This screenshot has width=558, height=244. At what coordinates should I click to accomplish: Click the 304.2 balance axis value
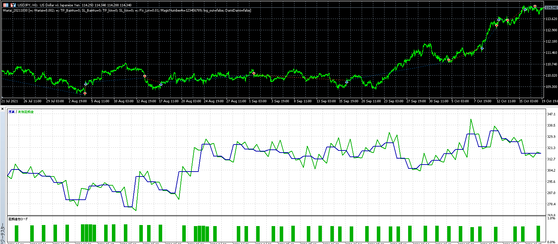(551, 171)
